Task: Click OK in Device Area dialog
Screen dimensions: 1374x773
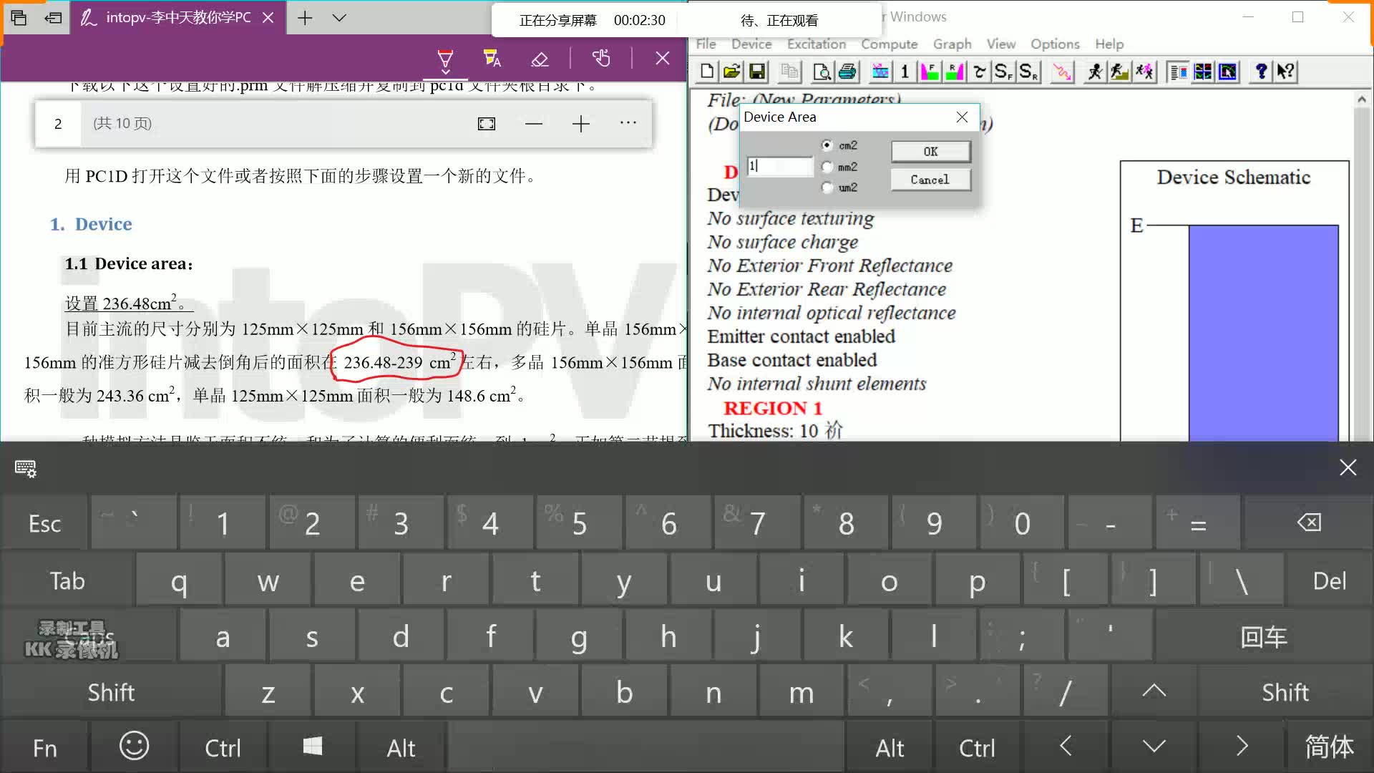Action: pos(930,152)
